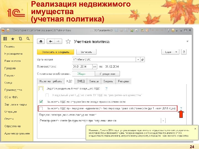Close the Учетная политика form

click(187, 41)
